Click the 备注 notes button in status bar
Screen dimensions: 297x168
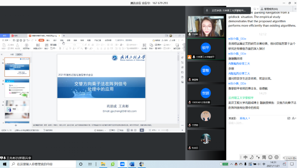point(113,130)
